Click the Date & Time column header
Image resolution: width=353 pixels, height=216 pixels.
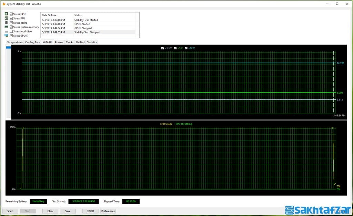coord(56,15)
